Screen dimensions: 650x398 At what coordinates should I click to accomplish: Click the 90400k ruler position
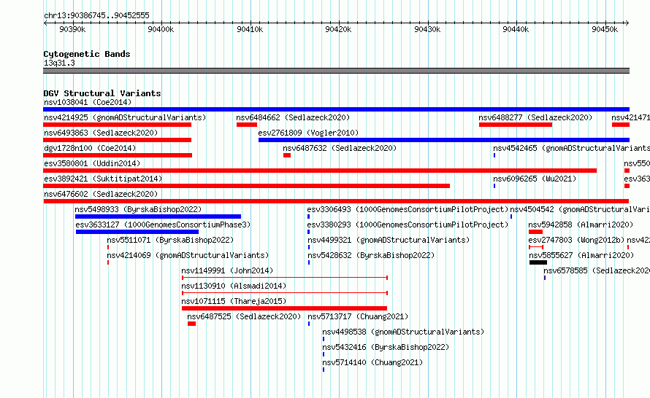(161, 29)
